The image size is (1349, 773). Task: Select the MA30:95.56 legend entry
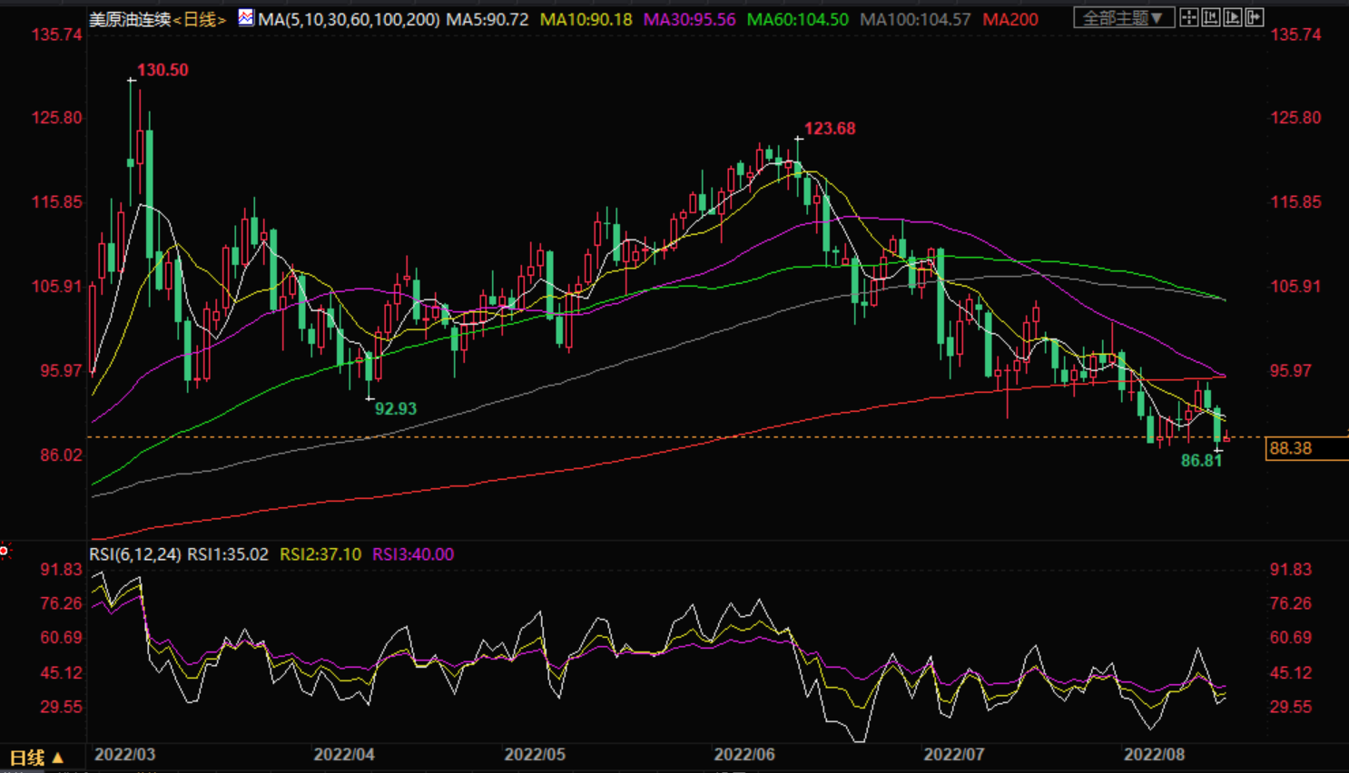[689, 19]
